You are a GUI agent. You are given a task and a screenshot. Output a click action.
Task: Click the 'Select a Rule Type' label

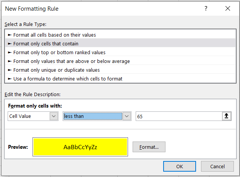pyautogui.click(x=26, y=24)
